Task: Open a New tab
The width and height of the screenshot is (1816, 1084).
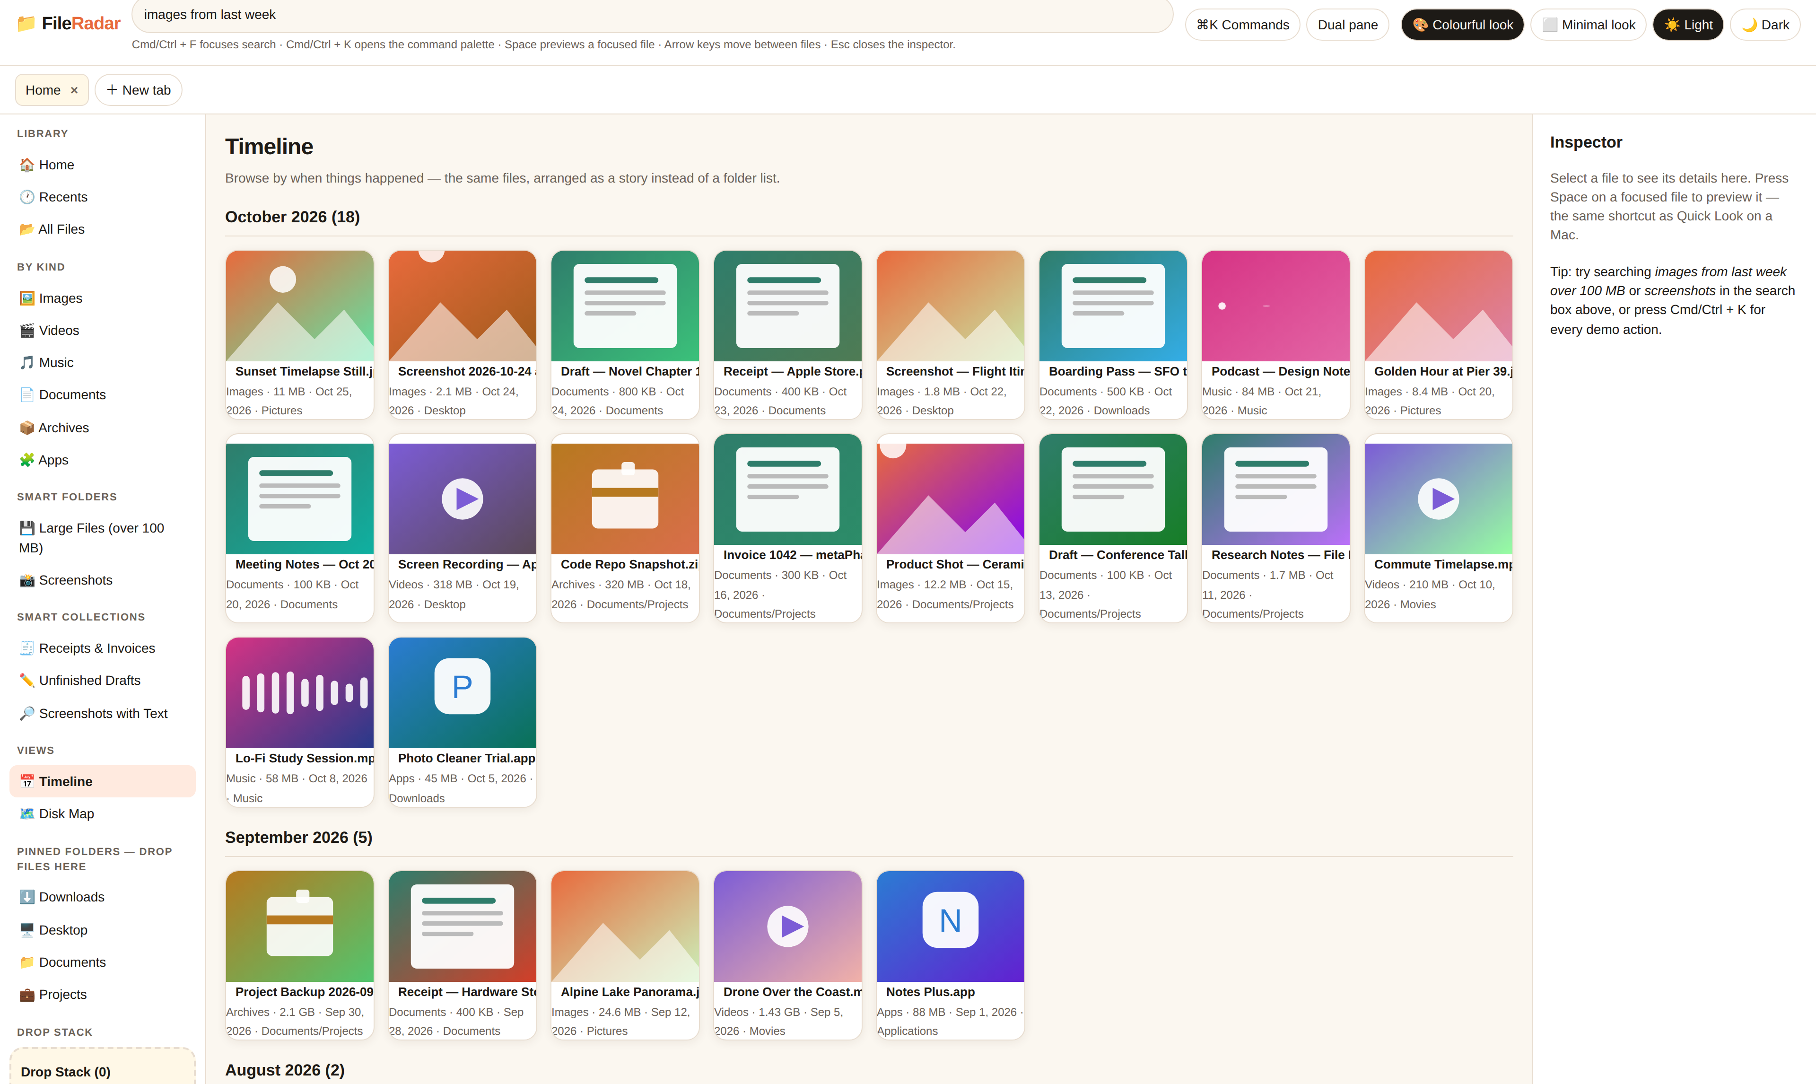Action: click(x=139, y=90)
